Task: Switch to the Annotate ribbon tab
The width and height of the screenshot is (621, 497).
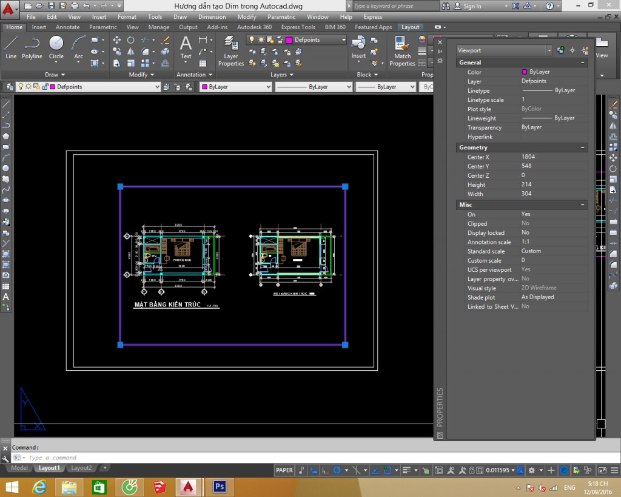Action: 67,27
